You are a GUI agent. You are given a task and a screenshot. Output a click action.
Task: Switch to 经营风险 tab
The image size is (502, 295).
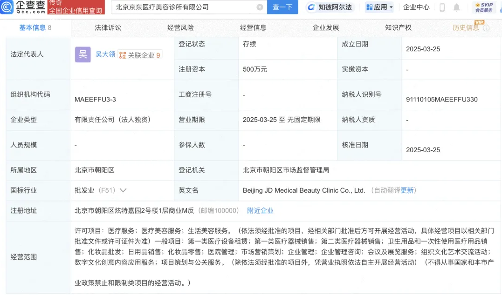pyautogui.click(x=180, y=28)
